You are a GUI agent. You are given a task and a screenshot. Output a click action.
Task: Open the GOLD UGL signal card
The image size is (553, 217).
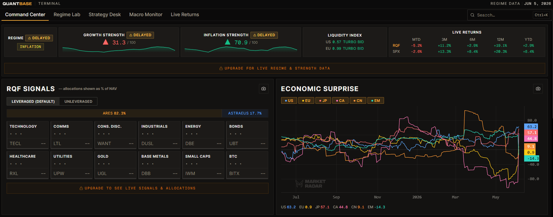click(x=115, y=165)
